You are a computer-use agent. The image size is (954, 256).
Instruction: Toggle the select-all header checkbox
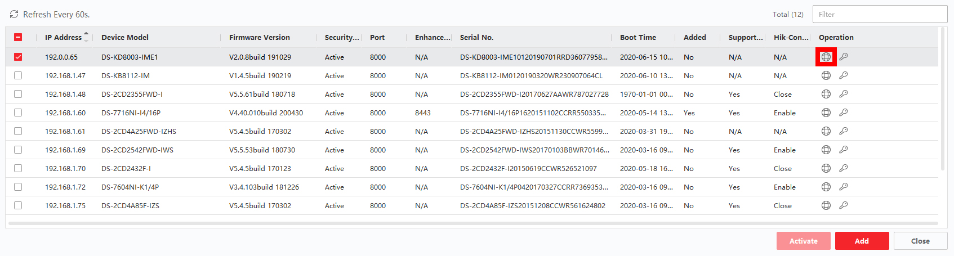point(18,37)
